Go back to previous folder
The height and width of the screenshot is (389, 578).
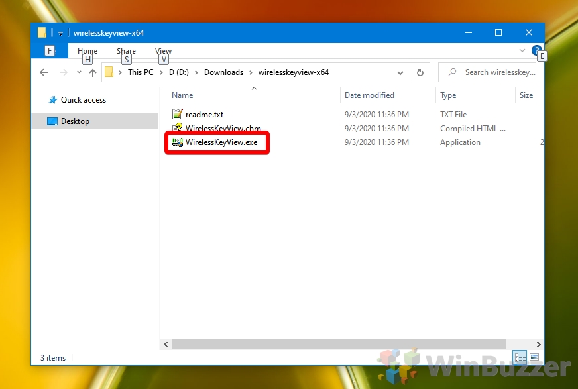point(44,72)
